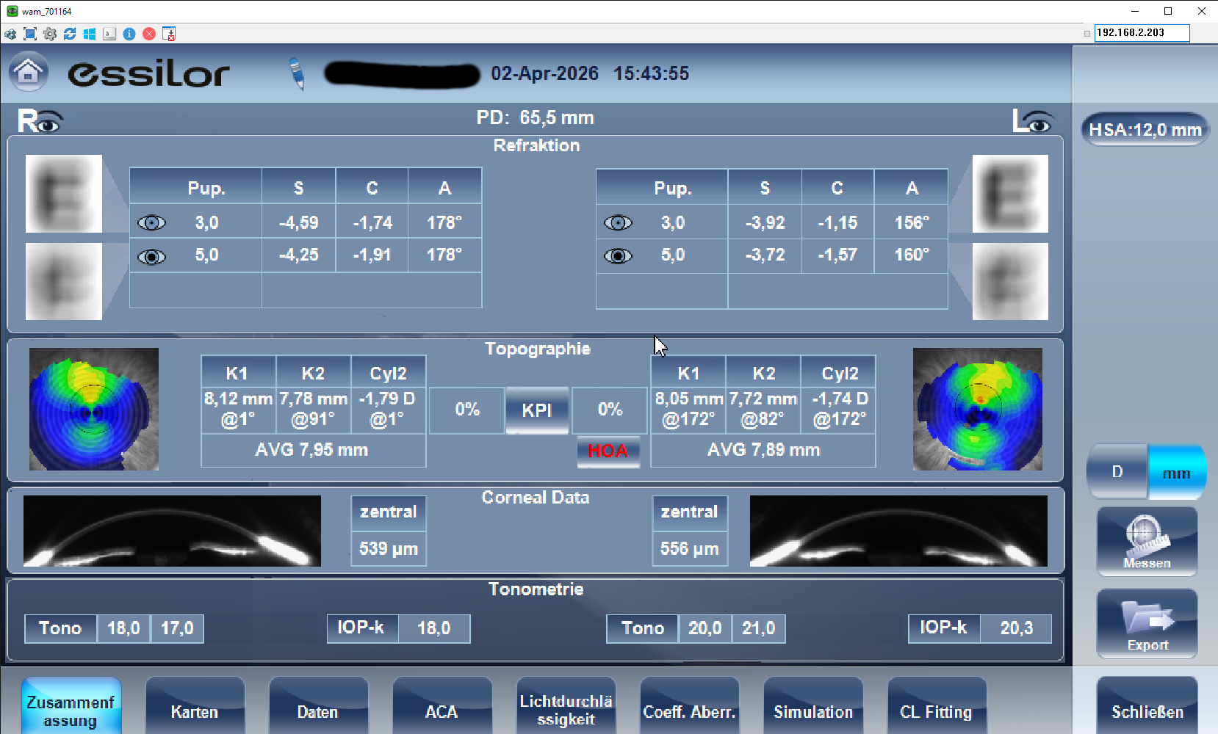Open the Messen measurement tool

(x=1147, y=542)
